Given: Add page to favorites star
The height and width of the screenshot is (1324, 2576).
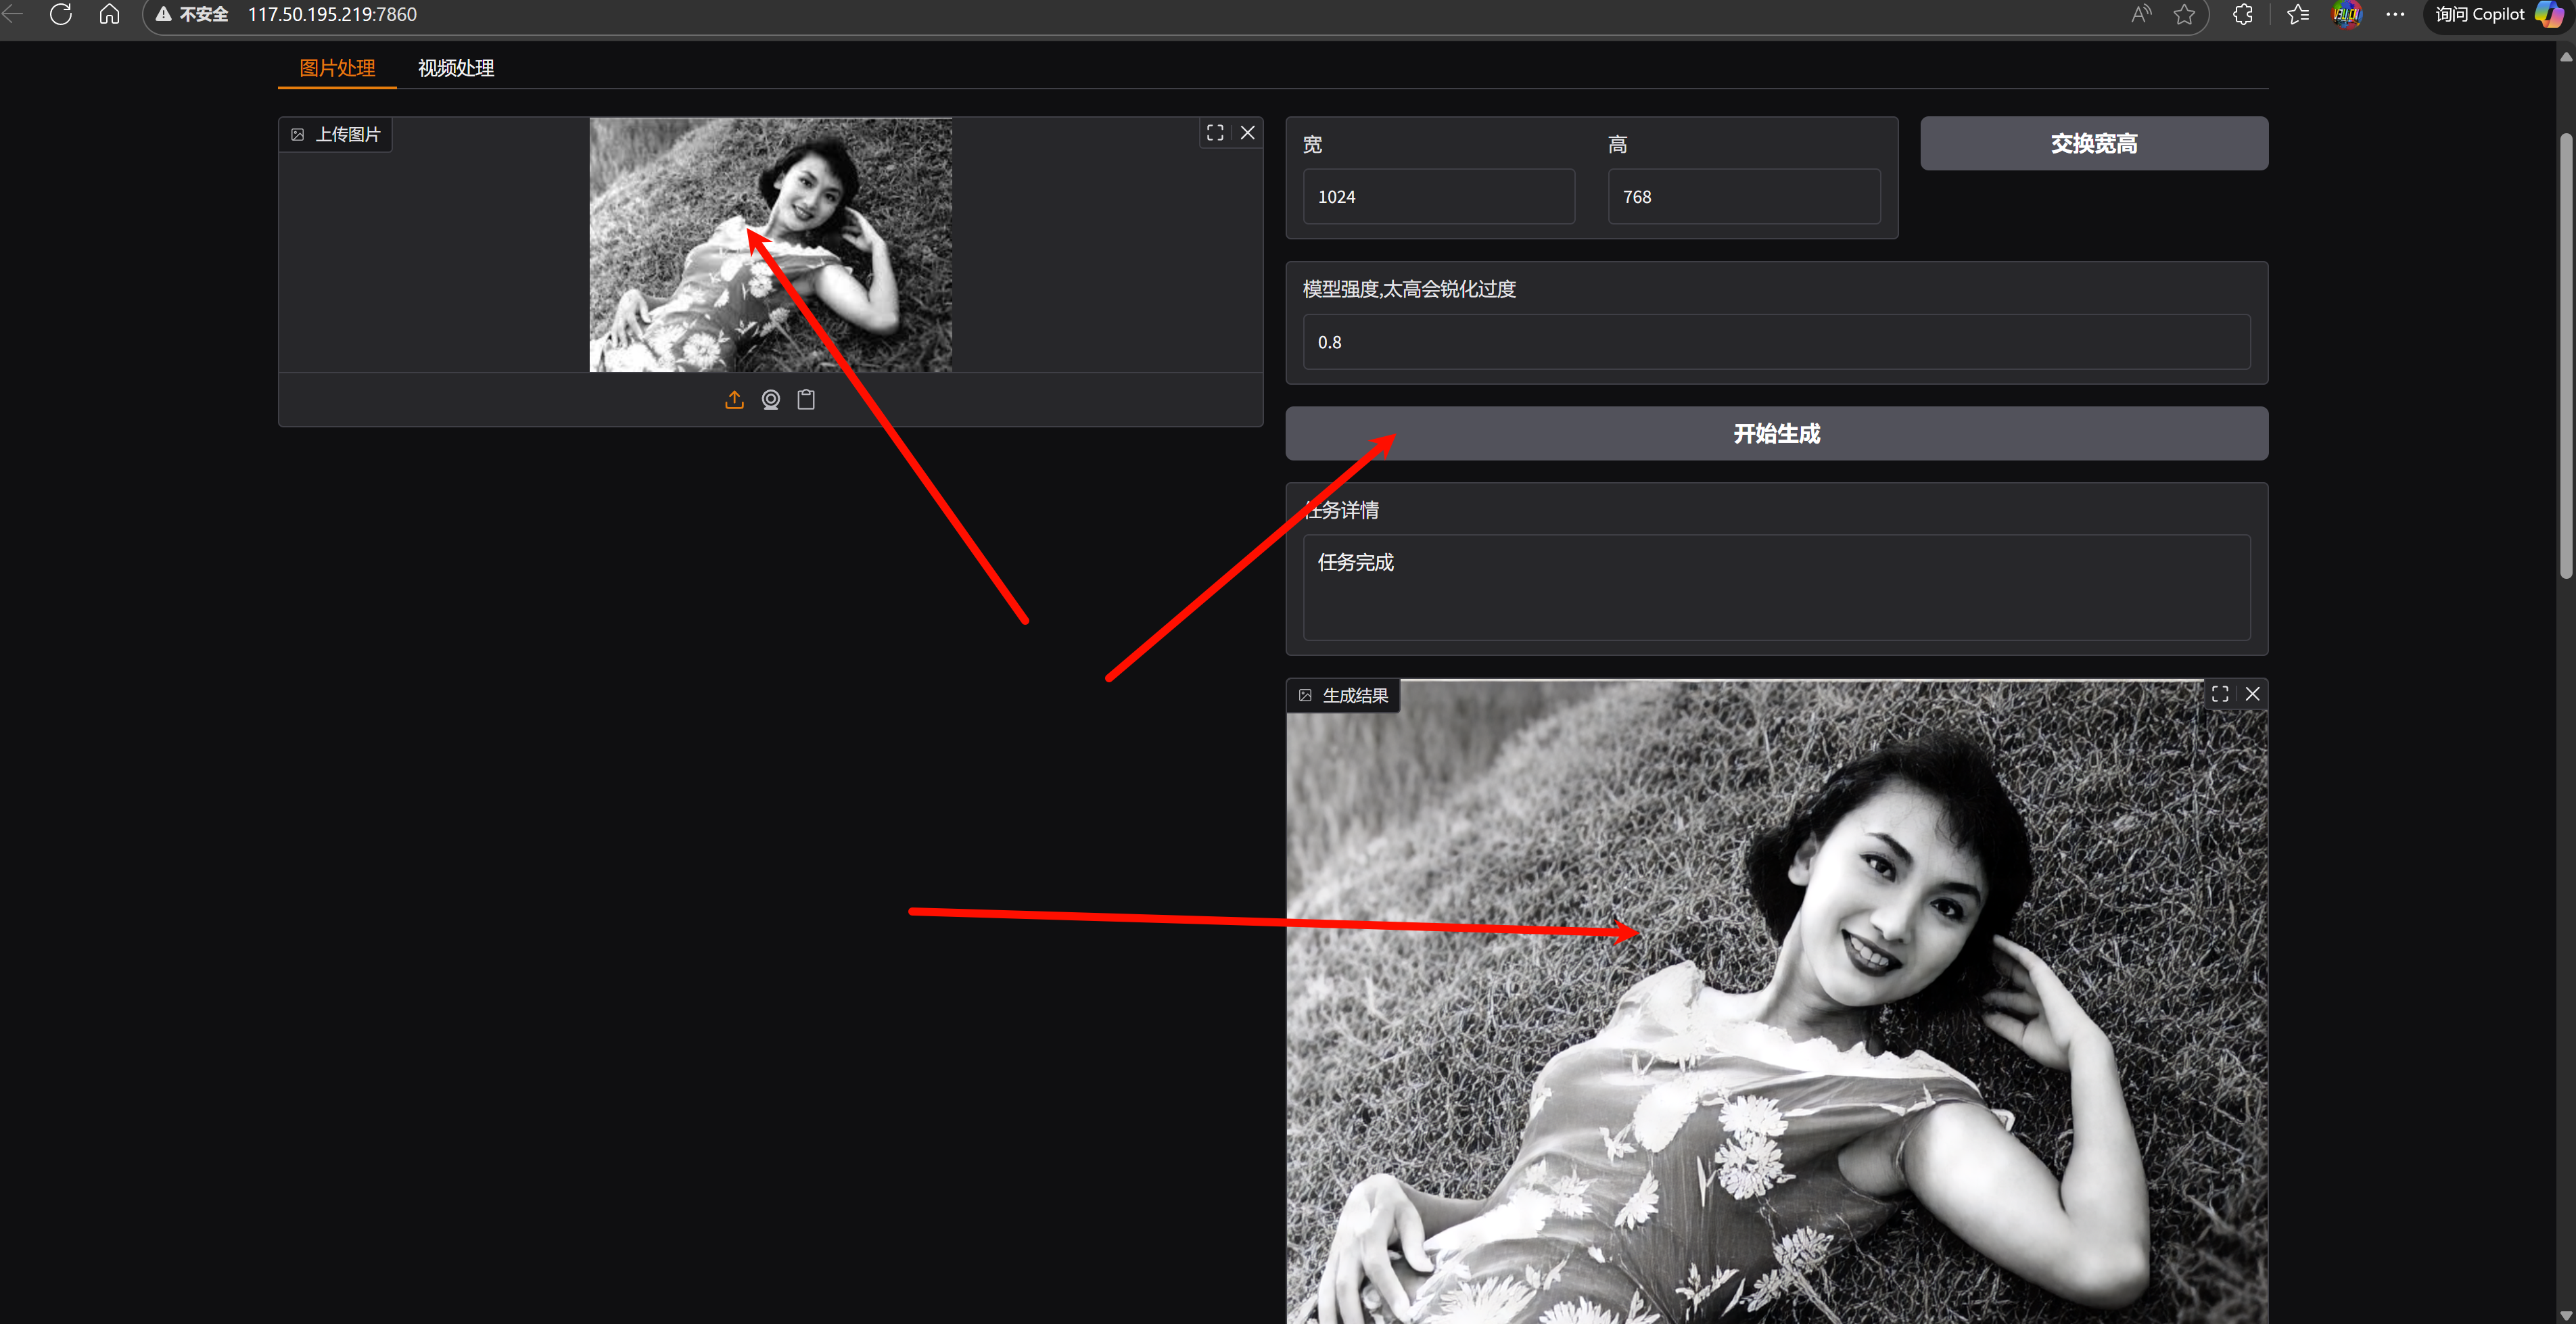Looking at the screenshot, I should (x=2184, y=14).
